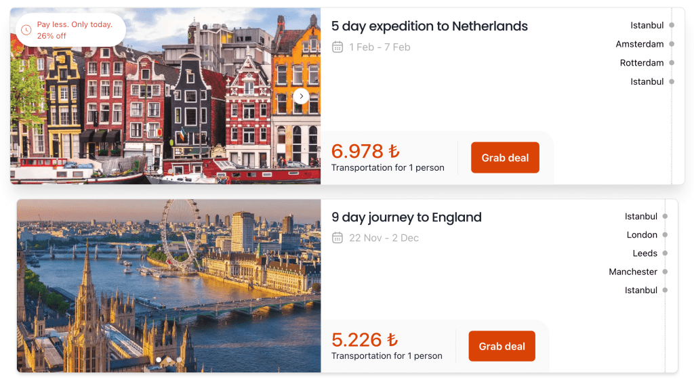Grab deal for England journey

(x=502, y=346)
